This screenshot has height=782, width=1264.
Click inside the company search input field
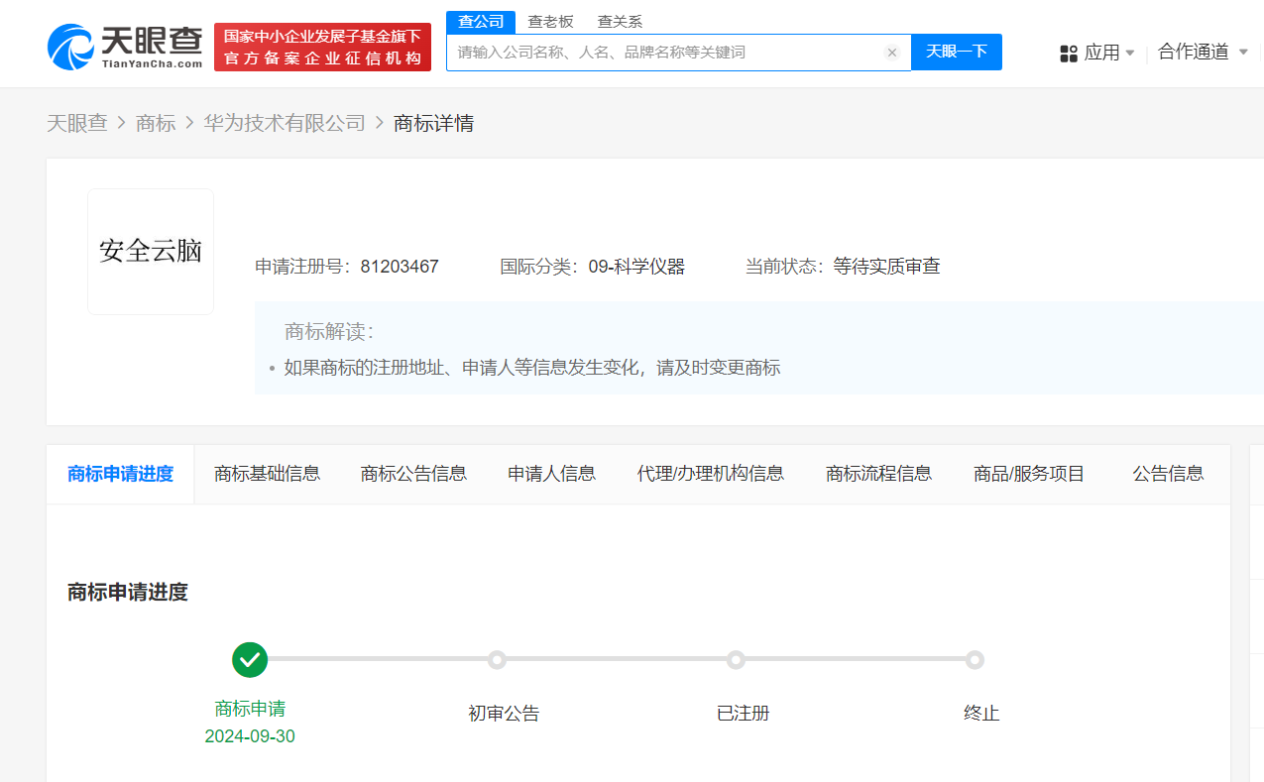point(674,53)
